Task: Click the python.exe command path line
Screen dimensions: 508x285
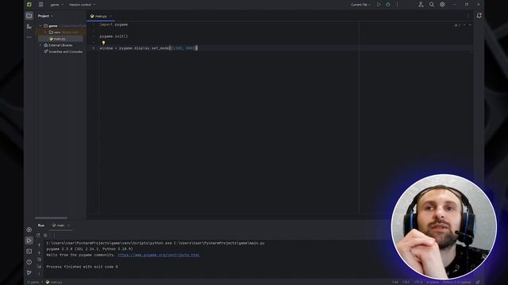Action: click(156, 243)
